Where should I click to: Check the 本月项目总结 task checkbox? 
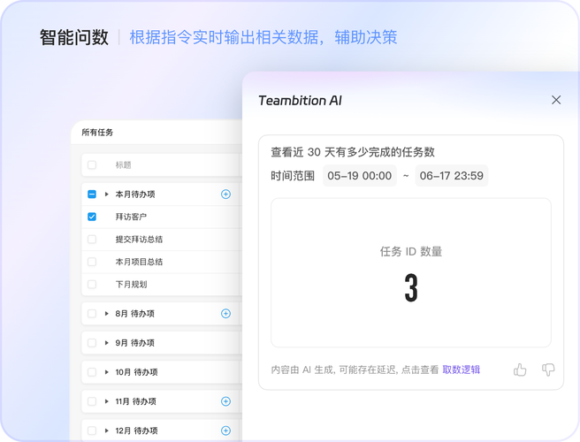(92, 262)
